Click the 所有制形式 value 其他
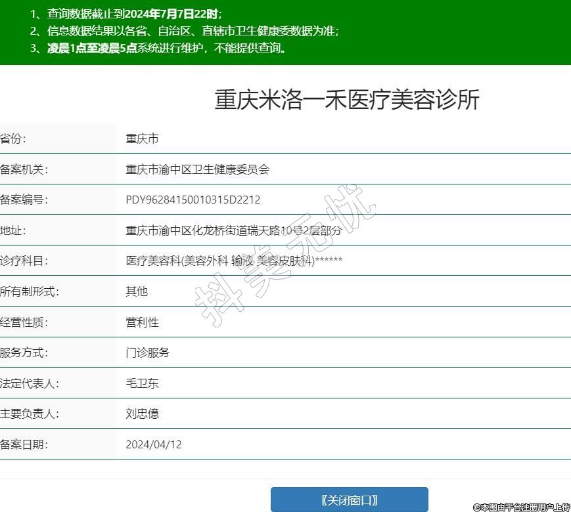This screenshot has height=512, width=571. coord(137,292)
